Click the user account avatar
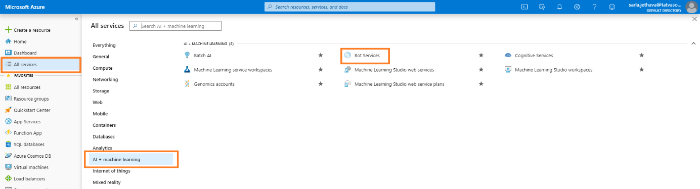This screenshot has width=700, height=189. 691,7
